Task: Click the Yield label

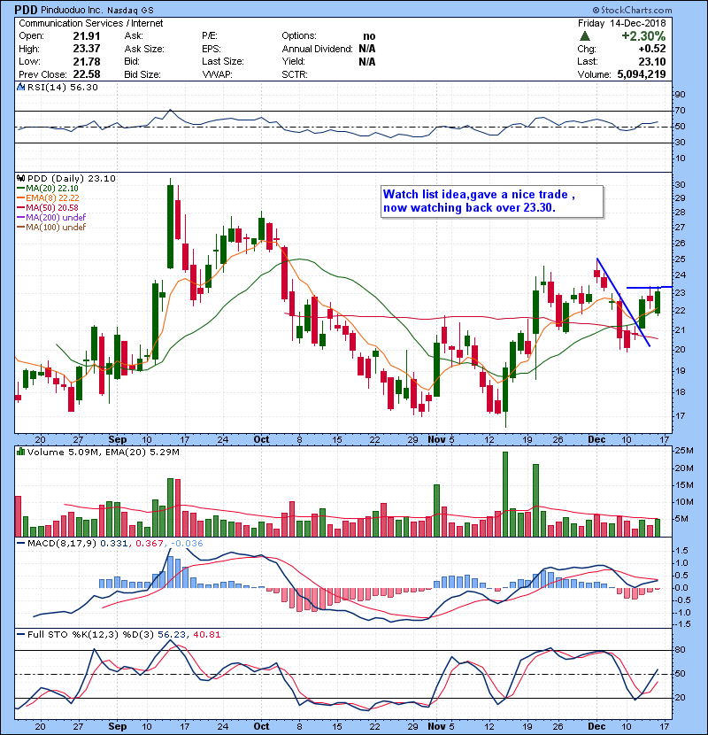Action: tap(293, 61)
